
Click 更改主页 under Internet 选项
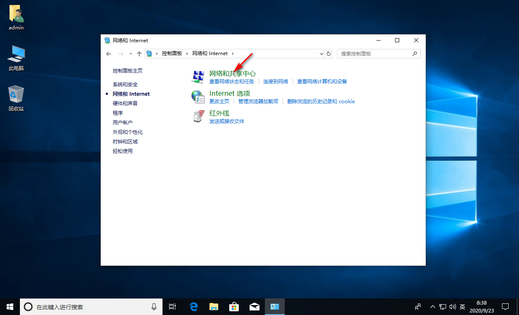click(219, 101)
